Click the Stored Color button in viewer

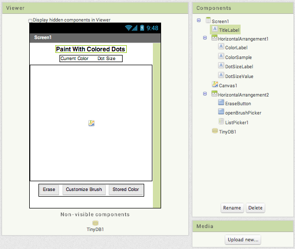tap(126, 189)
